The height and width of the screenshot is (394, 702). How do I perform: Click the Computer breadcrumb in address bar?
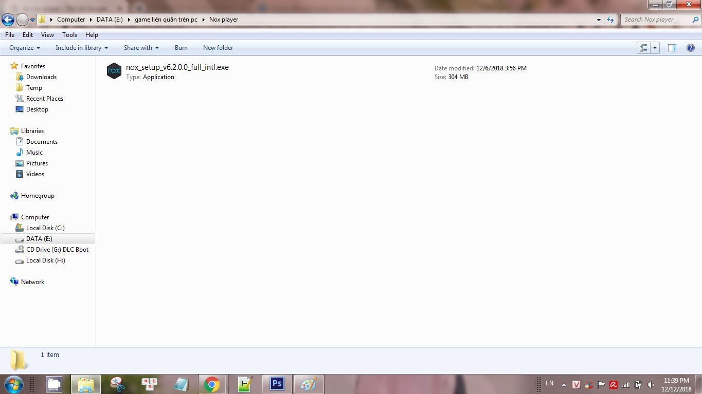pos(71,20)
